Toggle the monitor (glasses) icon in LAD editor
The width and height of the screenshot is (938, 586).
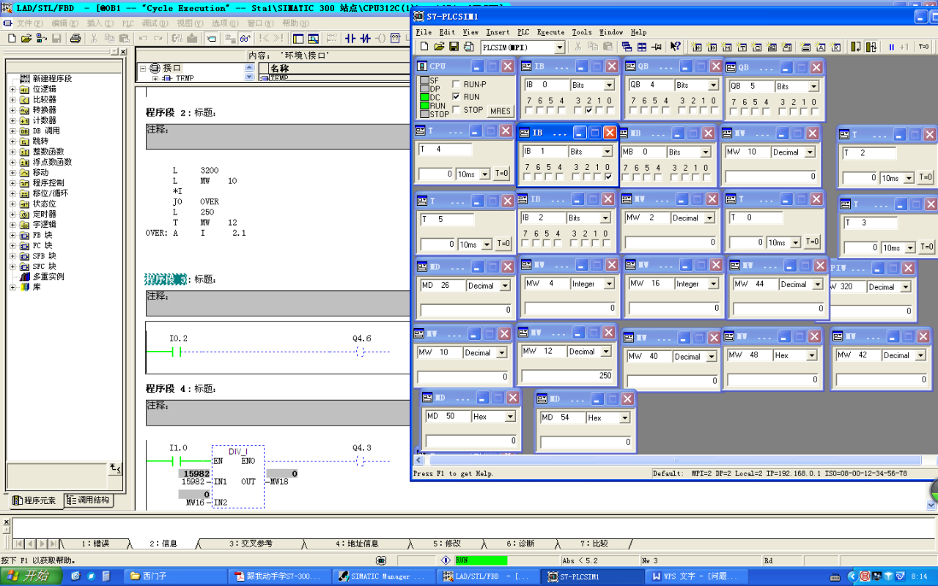[x=245, y=38]
